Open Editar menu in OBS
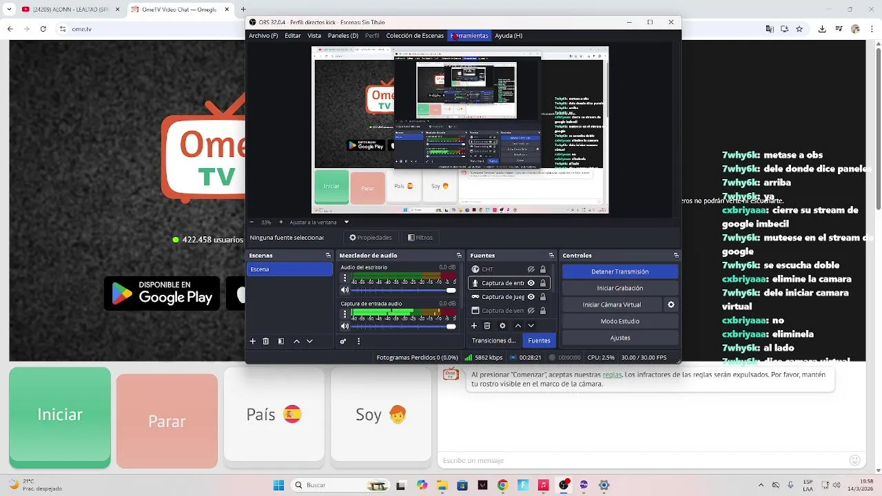Image resolution: width=882 pixels, height=496 pixels. (x=293, y=36)
